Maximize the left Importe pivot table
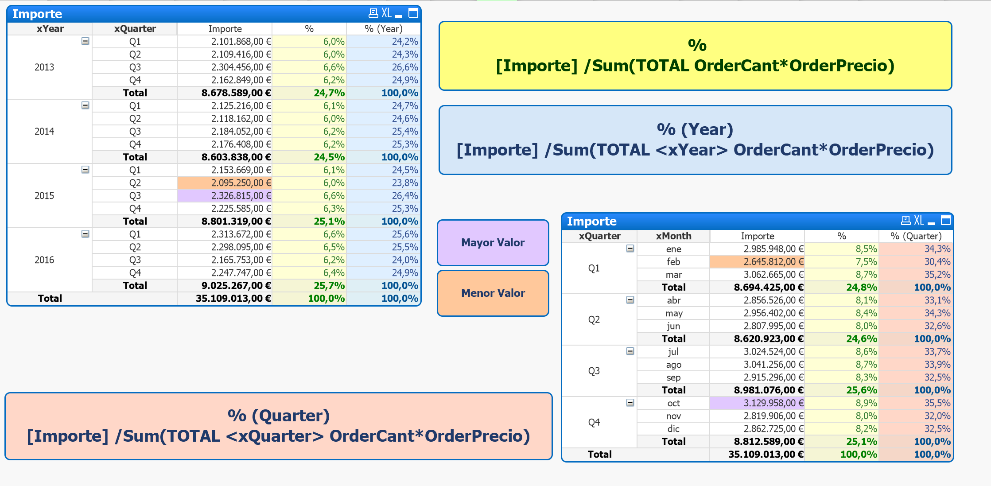The image size is (991, 486). 413,13
